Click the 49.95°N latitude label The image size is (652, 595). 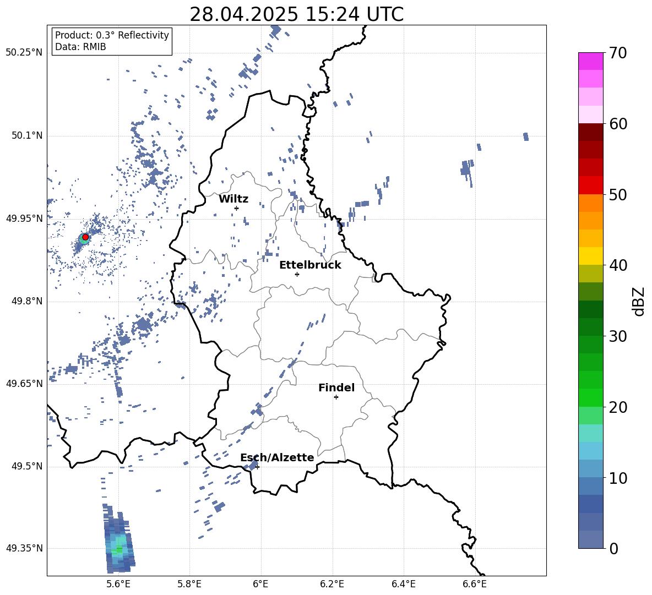click(x=24, y=219)
